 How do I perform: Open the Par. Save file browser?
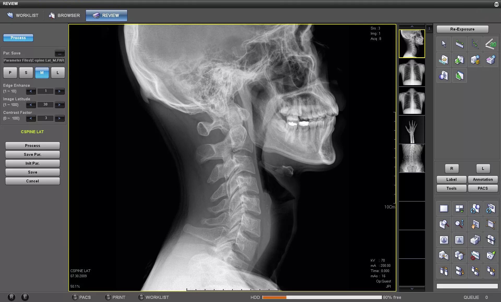tap(60, 53)
